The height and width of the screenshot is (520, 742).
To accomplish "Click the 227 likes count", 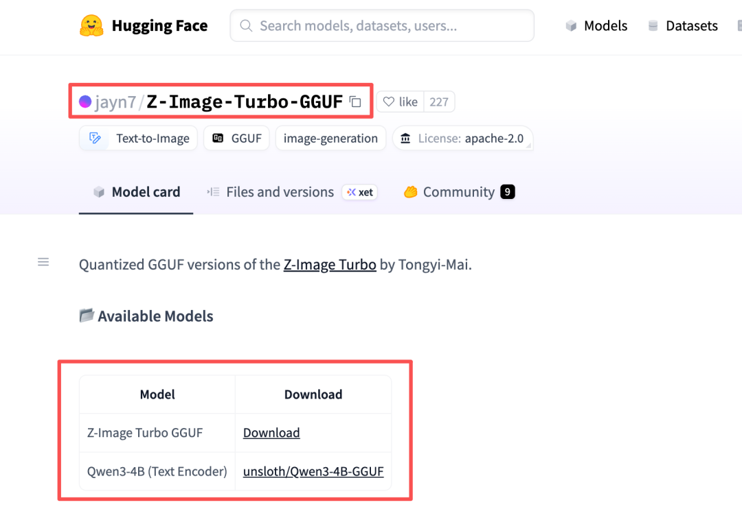I will click(439, 102).
